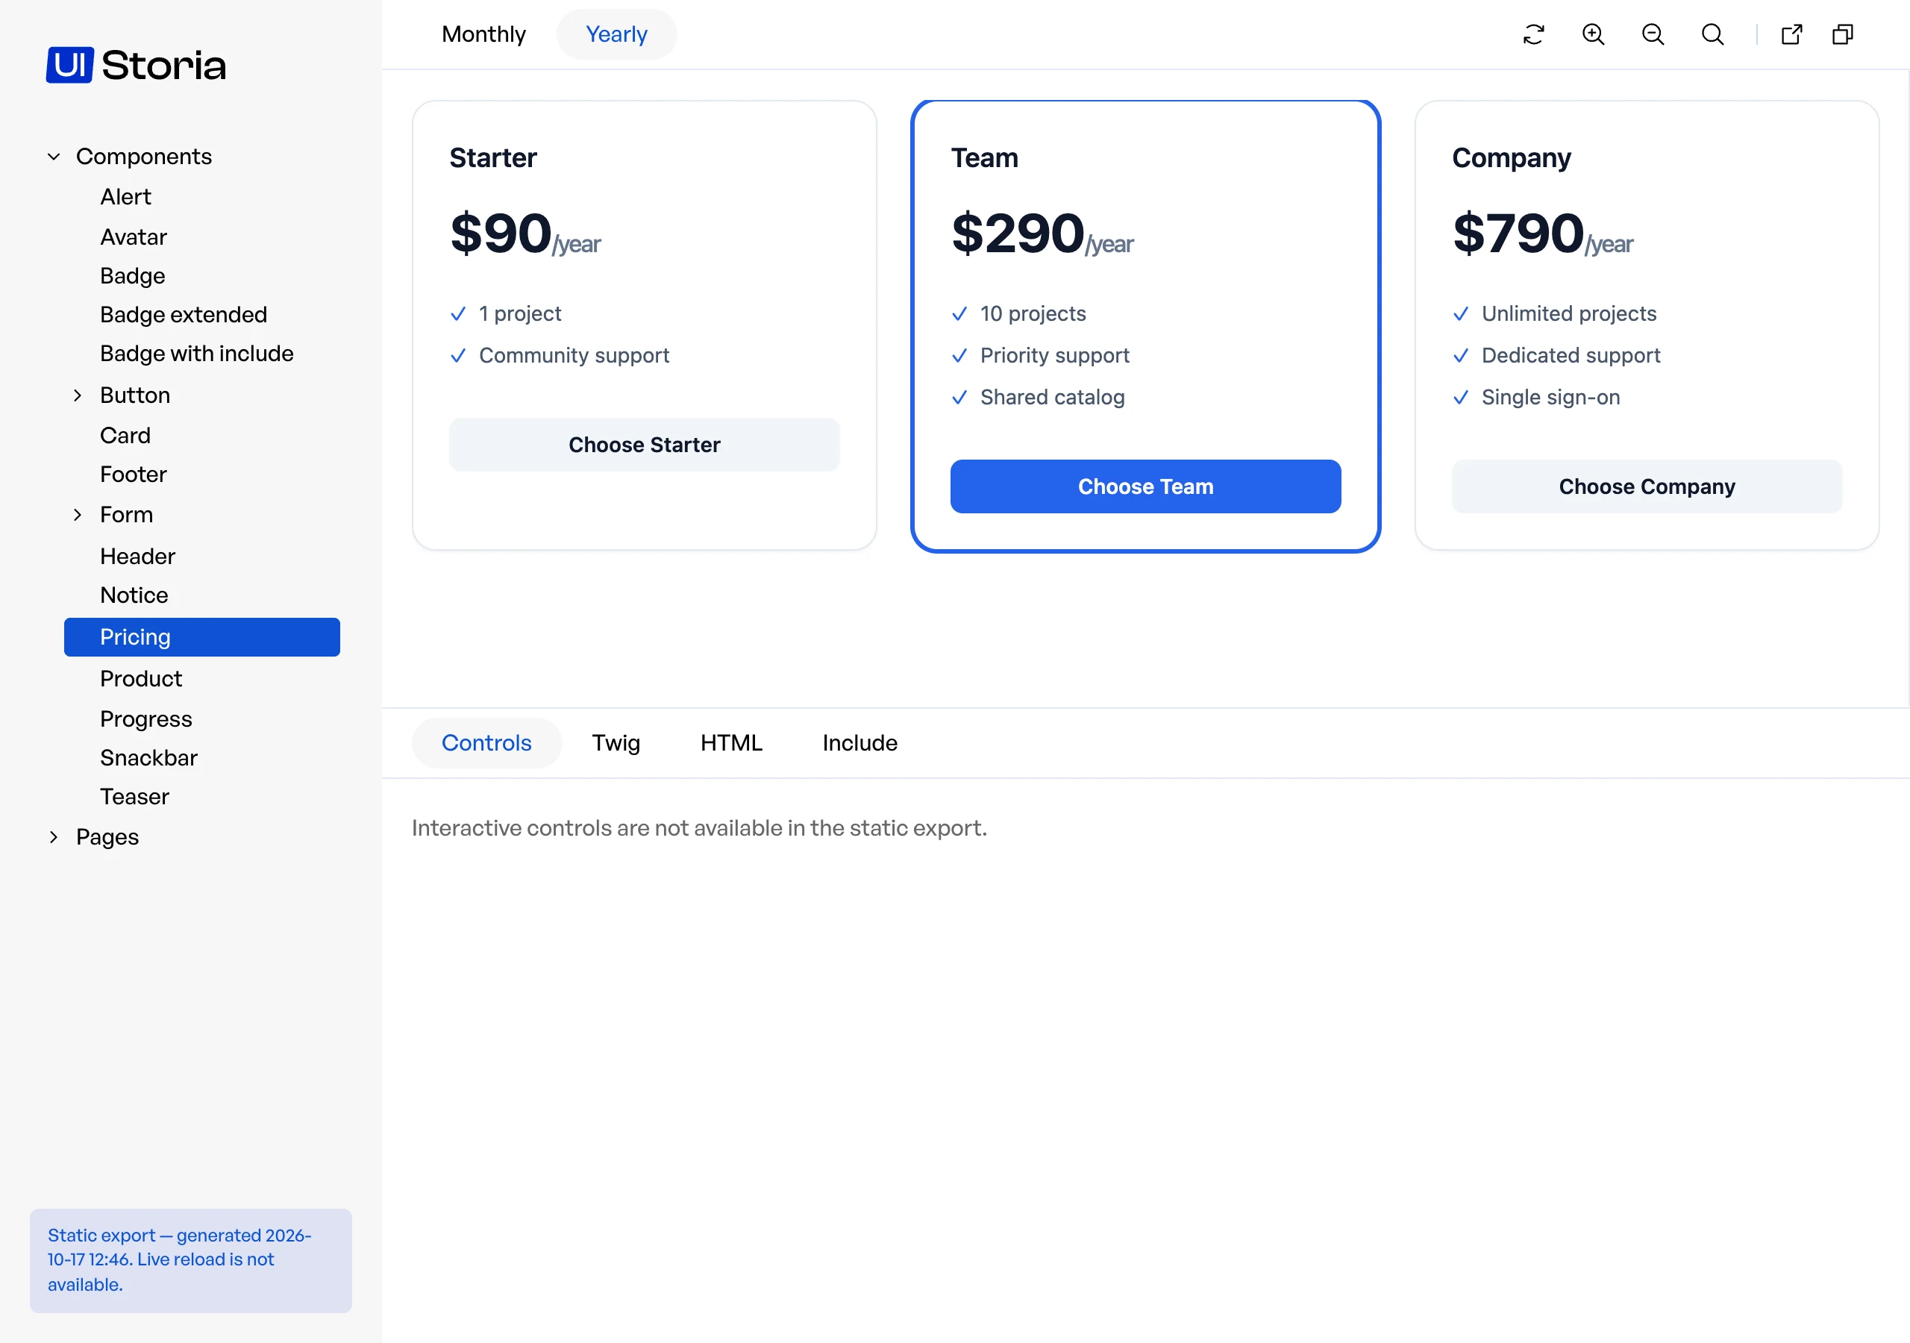Click the copy/duplicate icon in toolbar

click(x=1843, y=34)
